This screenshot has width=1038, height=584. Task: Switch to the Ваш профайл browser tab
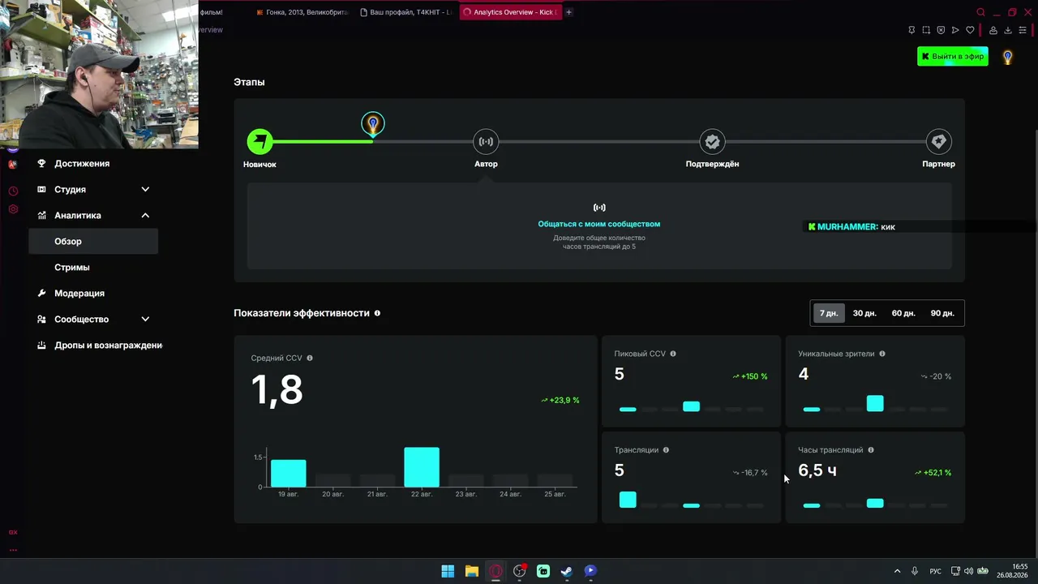pyautogui.click(x=407, y=12)
